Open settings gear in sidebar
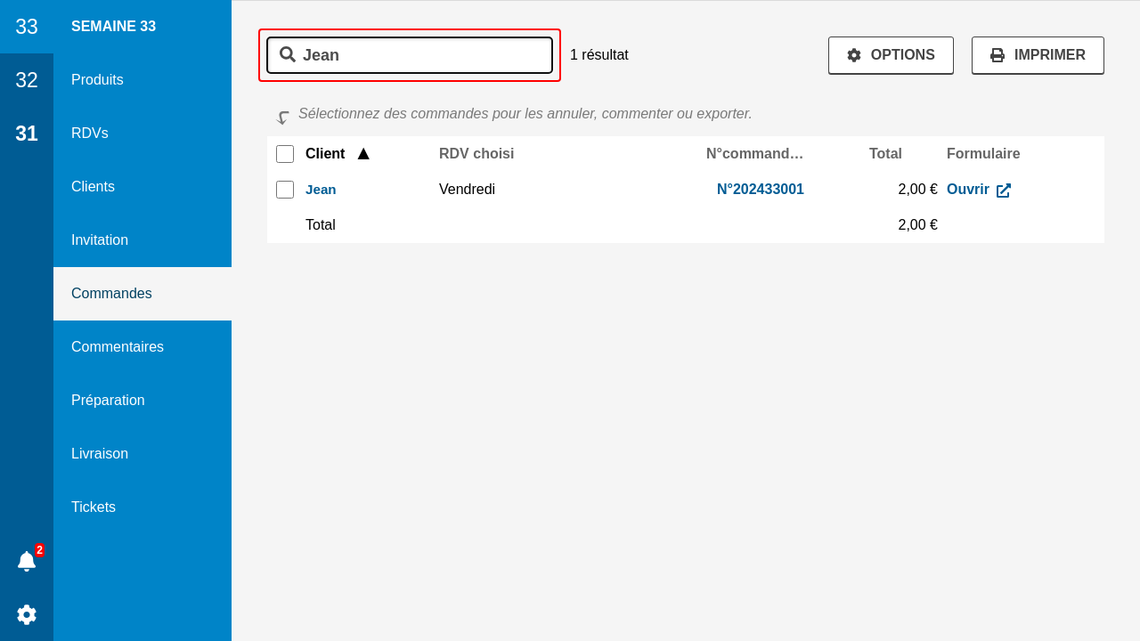The height and width of the screenshot is (641, 1140). 27,614
